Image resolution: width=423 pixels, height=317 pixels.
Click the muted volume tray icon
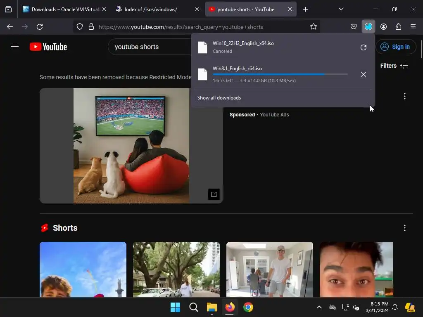point(356,307)
